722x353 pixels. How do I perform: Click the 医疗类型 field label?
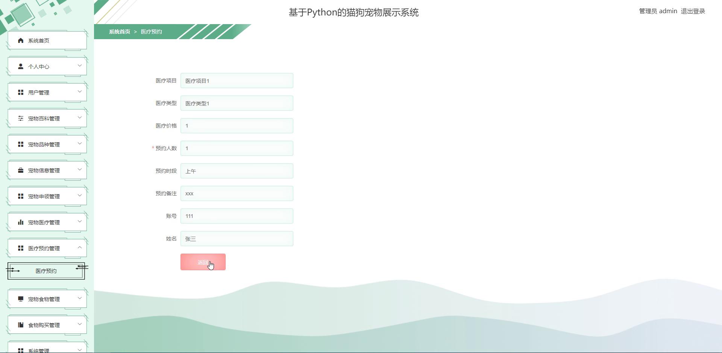coord(166,103)
